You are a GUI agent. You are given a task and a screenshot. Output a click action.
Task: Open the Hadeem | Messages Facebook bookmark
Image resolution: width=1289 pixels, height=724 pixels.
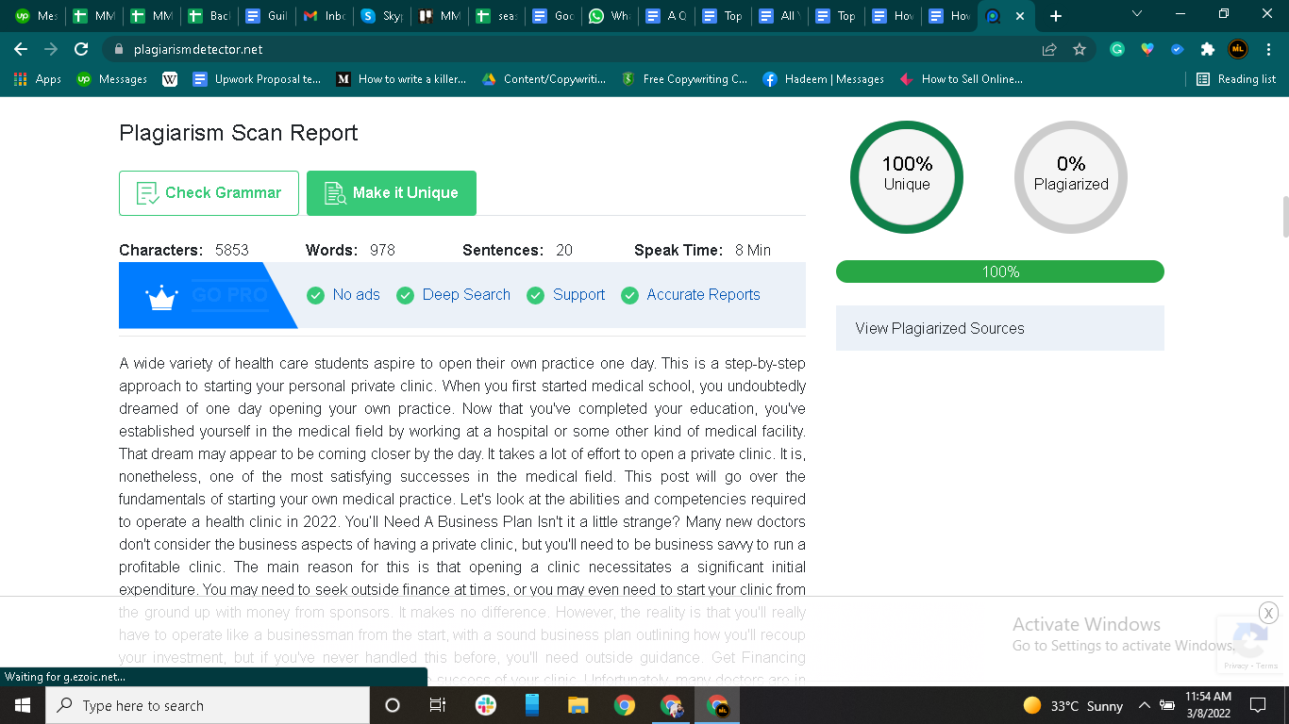[x=823, y=79]
